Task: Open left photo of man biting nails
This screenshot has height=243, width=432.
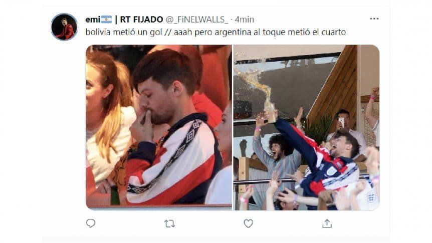Action: pyautogui.click(x=159, y=126)
